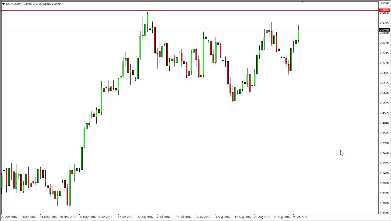Click the 27 Jun 2016 date label
The height and width of the screenshot is (221, 391).
[145, 217]
